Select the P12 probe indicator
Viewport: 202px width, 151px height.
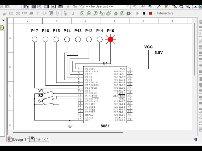[89, 39]
